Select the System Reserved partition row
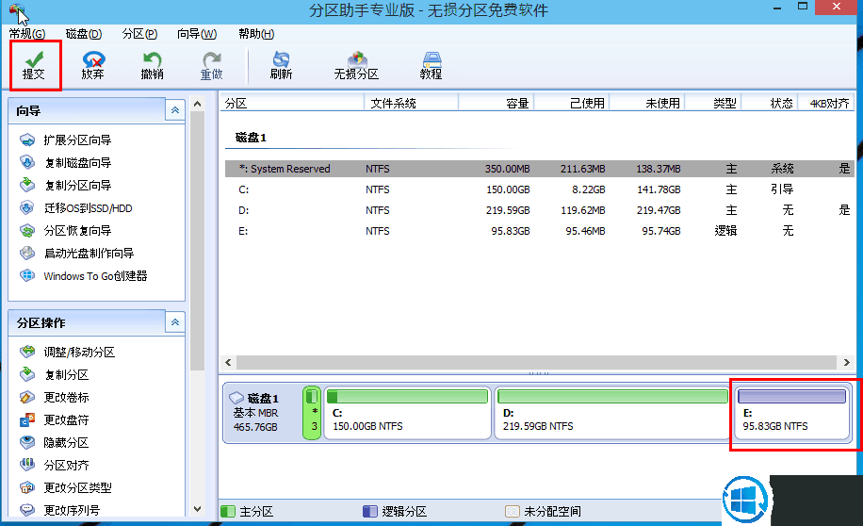The image size is (863, 526). click(x=539, y=169)
